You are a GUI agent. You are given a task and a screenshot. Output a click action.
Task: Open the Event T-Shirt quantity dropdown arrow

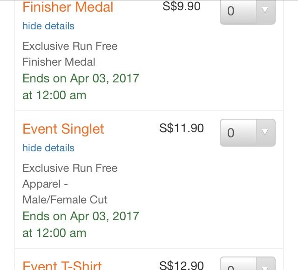click(x=265, y=264)
